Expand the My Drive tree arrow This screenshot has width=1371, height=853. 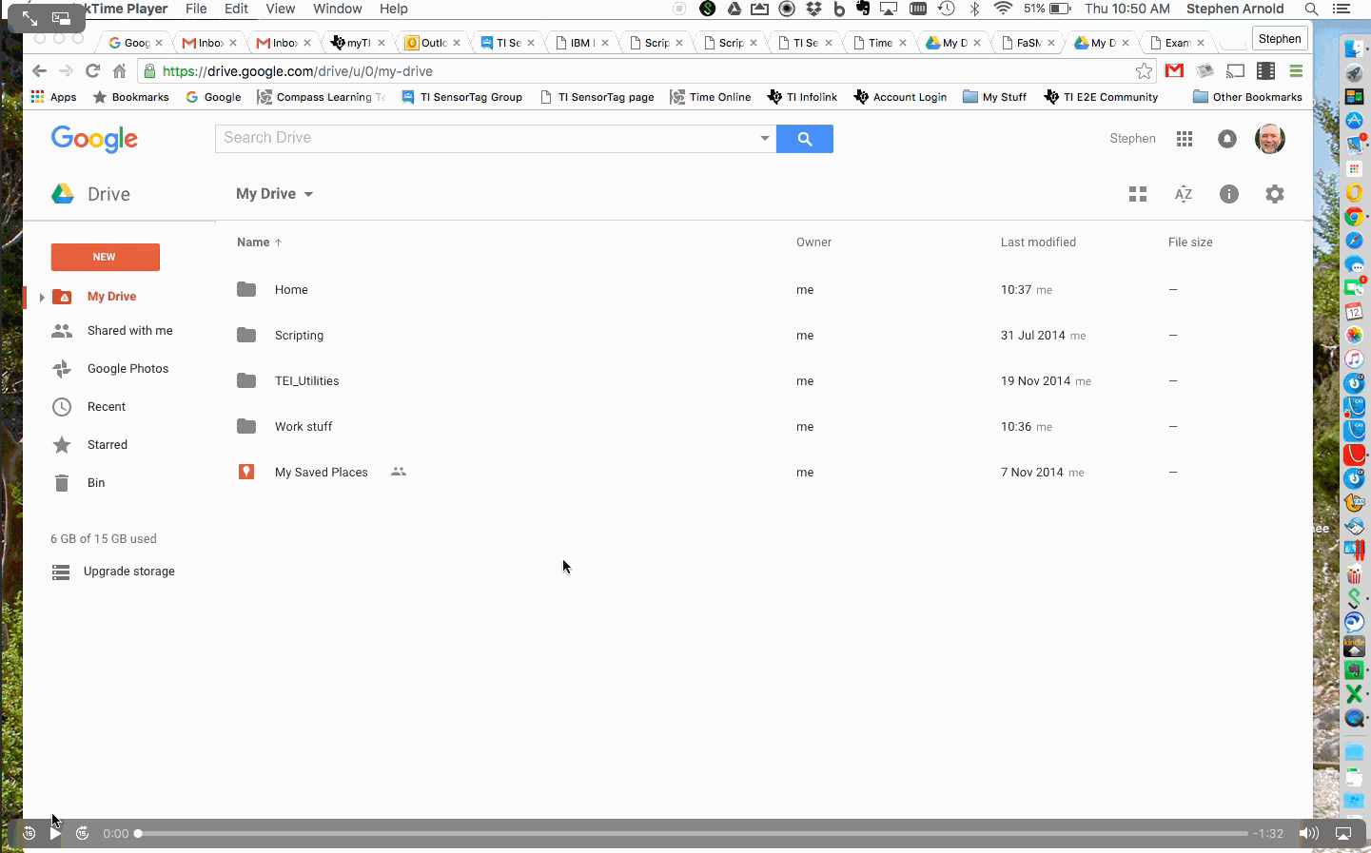pyautogui.click(x=42, y=297)
